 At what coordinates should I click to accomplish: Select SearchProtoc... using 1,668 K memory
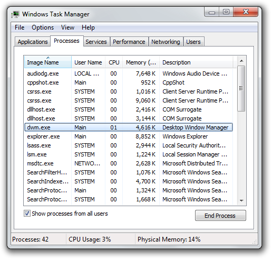point(129,199)
